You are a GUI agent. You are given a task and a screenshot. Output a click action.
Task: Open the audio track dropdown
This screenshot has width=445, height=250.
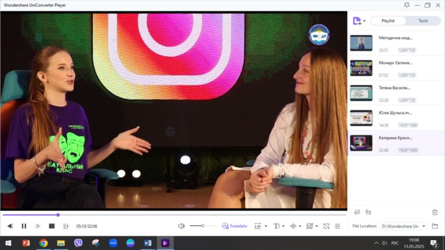tap(295, 226)
